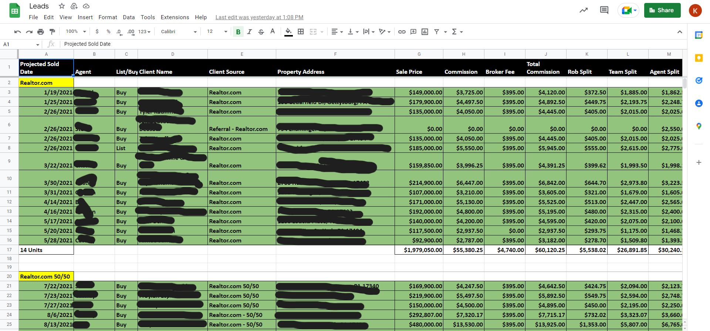Open Contacts side panel icon
Viewport: 710px width, 331px height.
click(699, 103)
